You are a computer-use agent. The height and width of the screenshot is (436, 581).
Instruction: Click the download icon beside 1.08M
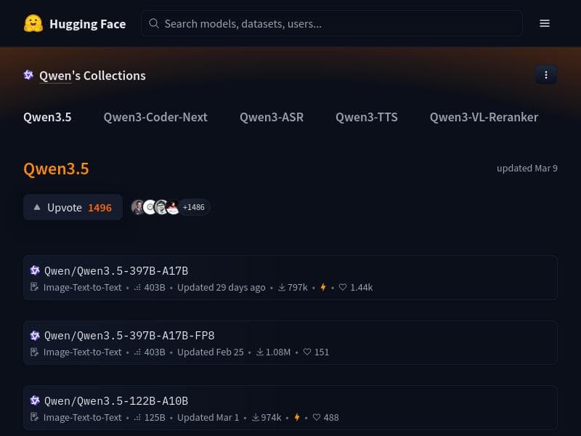260,352
